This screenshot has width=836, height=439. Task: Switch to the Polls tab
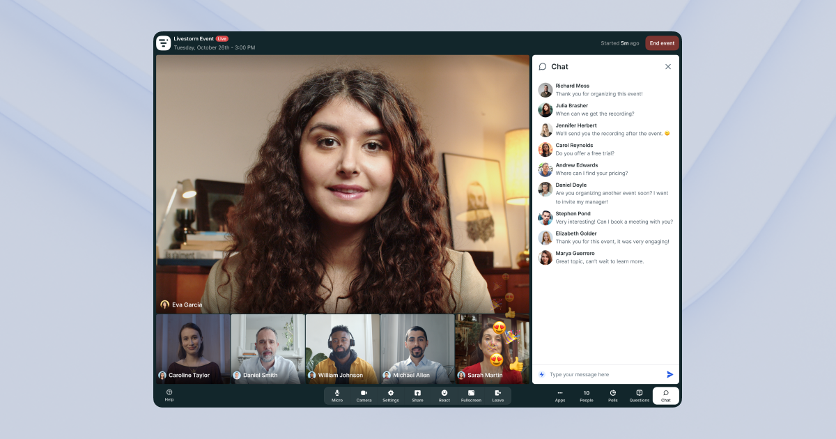click(613, 396)
